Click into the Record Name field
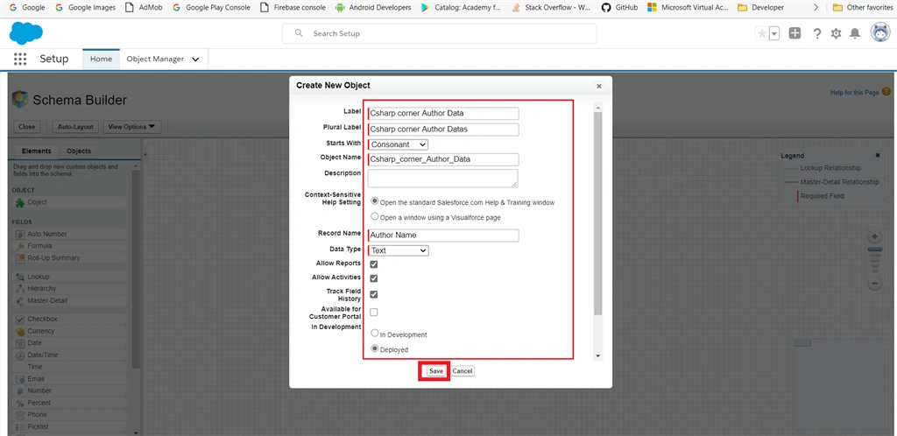Viewport: 897px width, 436px height. [x=443, y=235]
